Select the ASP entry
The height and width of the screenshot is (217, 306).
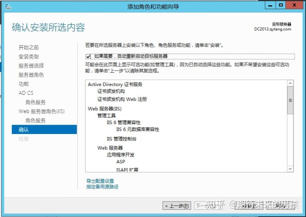(121, 162)
